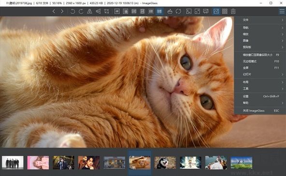Open 设置 Ctrl+Shift+P menu item
286x176 pixels.
tap(260, 96)
